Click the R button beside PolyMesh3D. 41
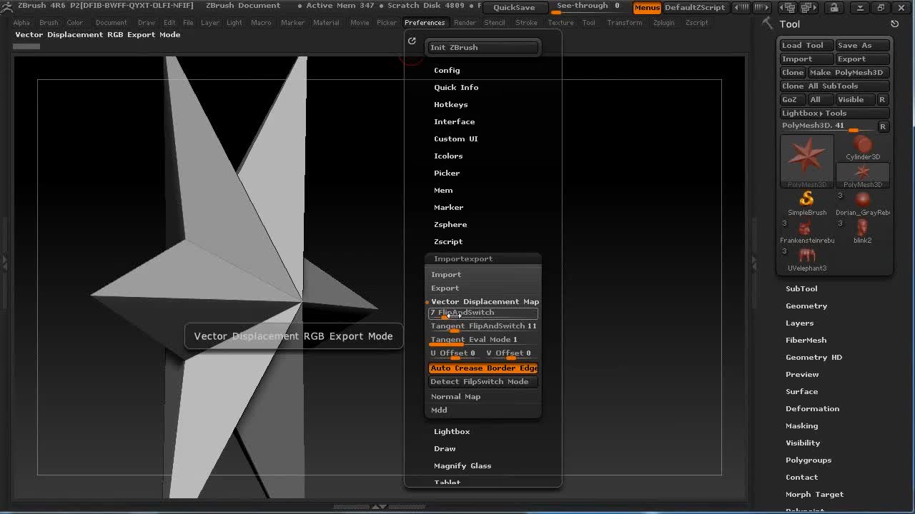Viewport: 915px width, 514px height. 883,126
